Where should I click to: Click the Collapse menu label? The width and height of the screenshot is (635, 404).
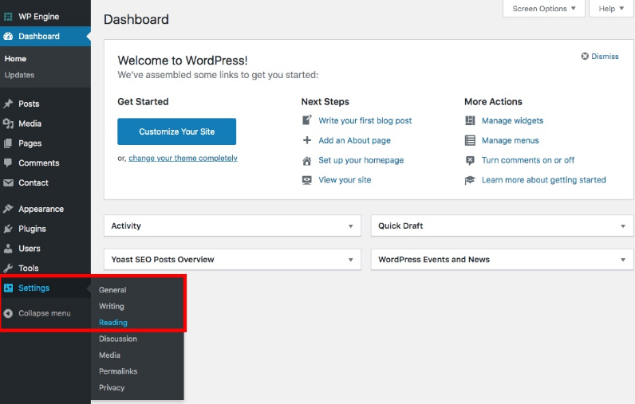[x=45, y=313]
